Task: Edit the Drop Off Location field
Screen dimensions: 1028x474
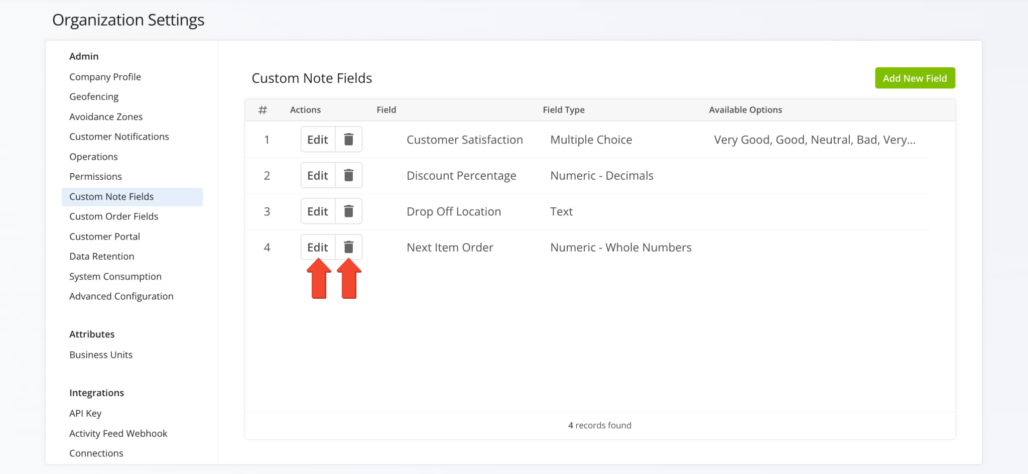Action: coord(318,211)
